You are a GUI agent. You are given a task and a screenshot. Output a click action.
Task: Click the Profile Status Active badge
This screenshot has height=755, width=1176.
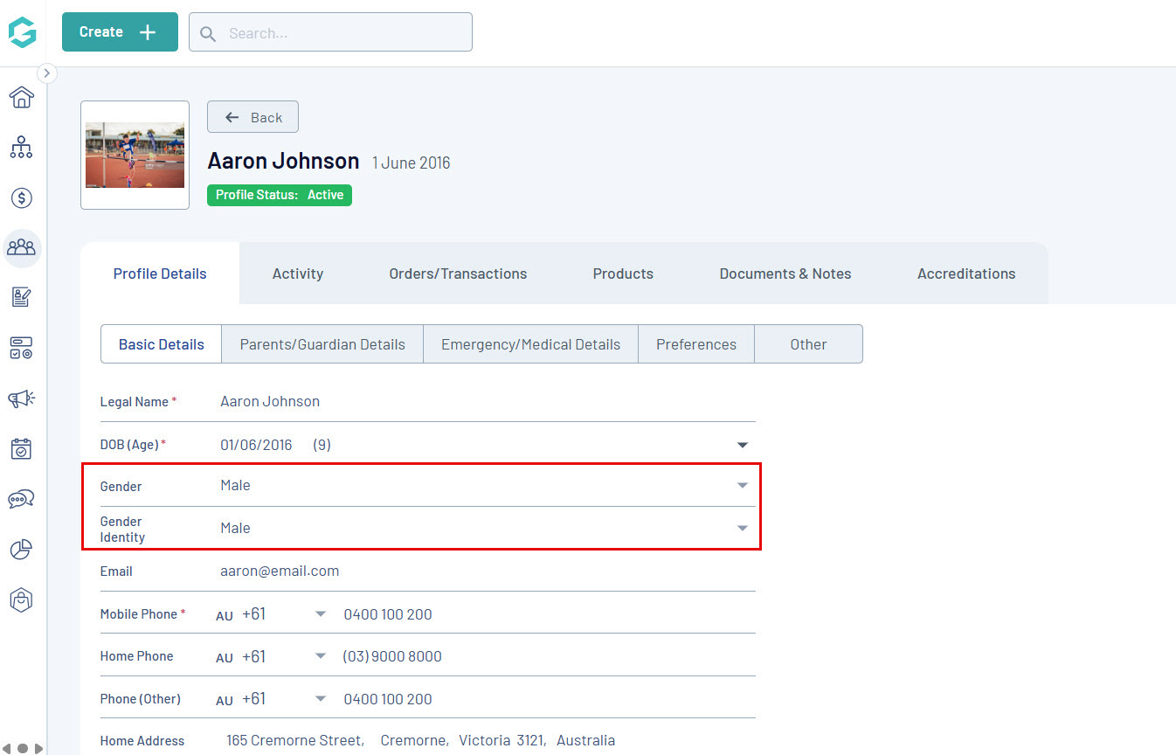coord(280,195)
